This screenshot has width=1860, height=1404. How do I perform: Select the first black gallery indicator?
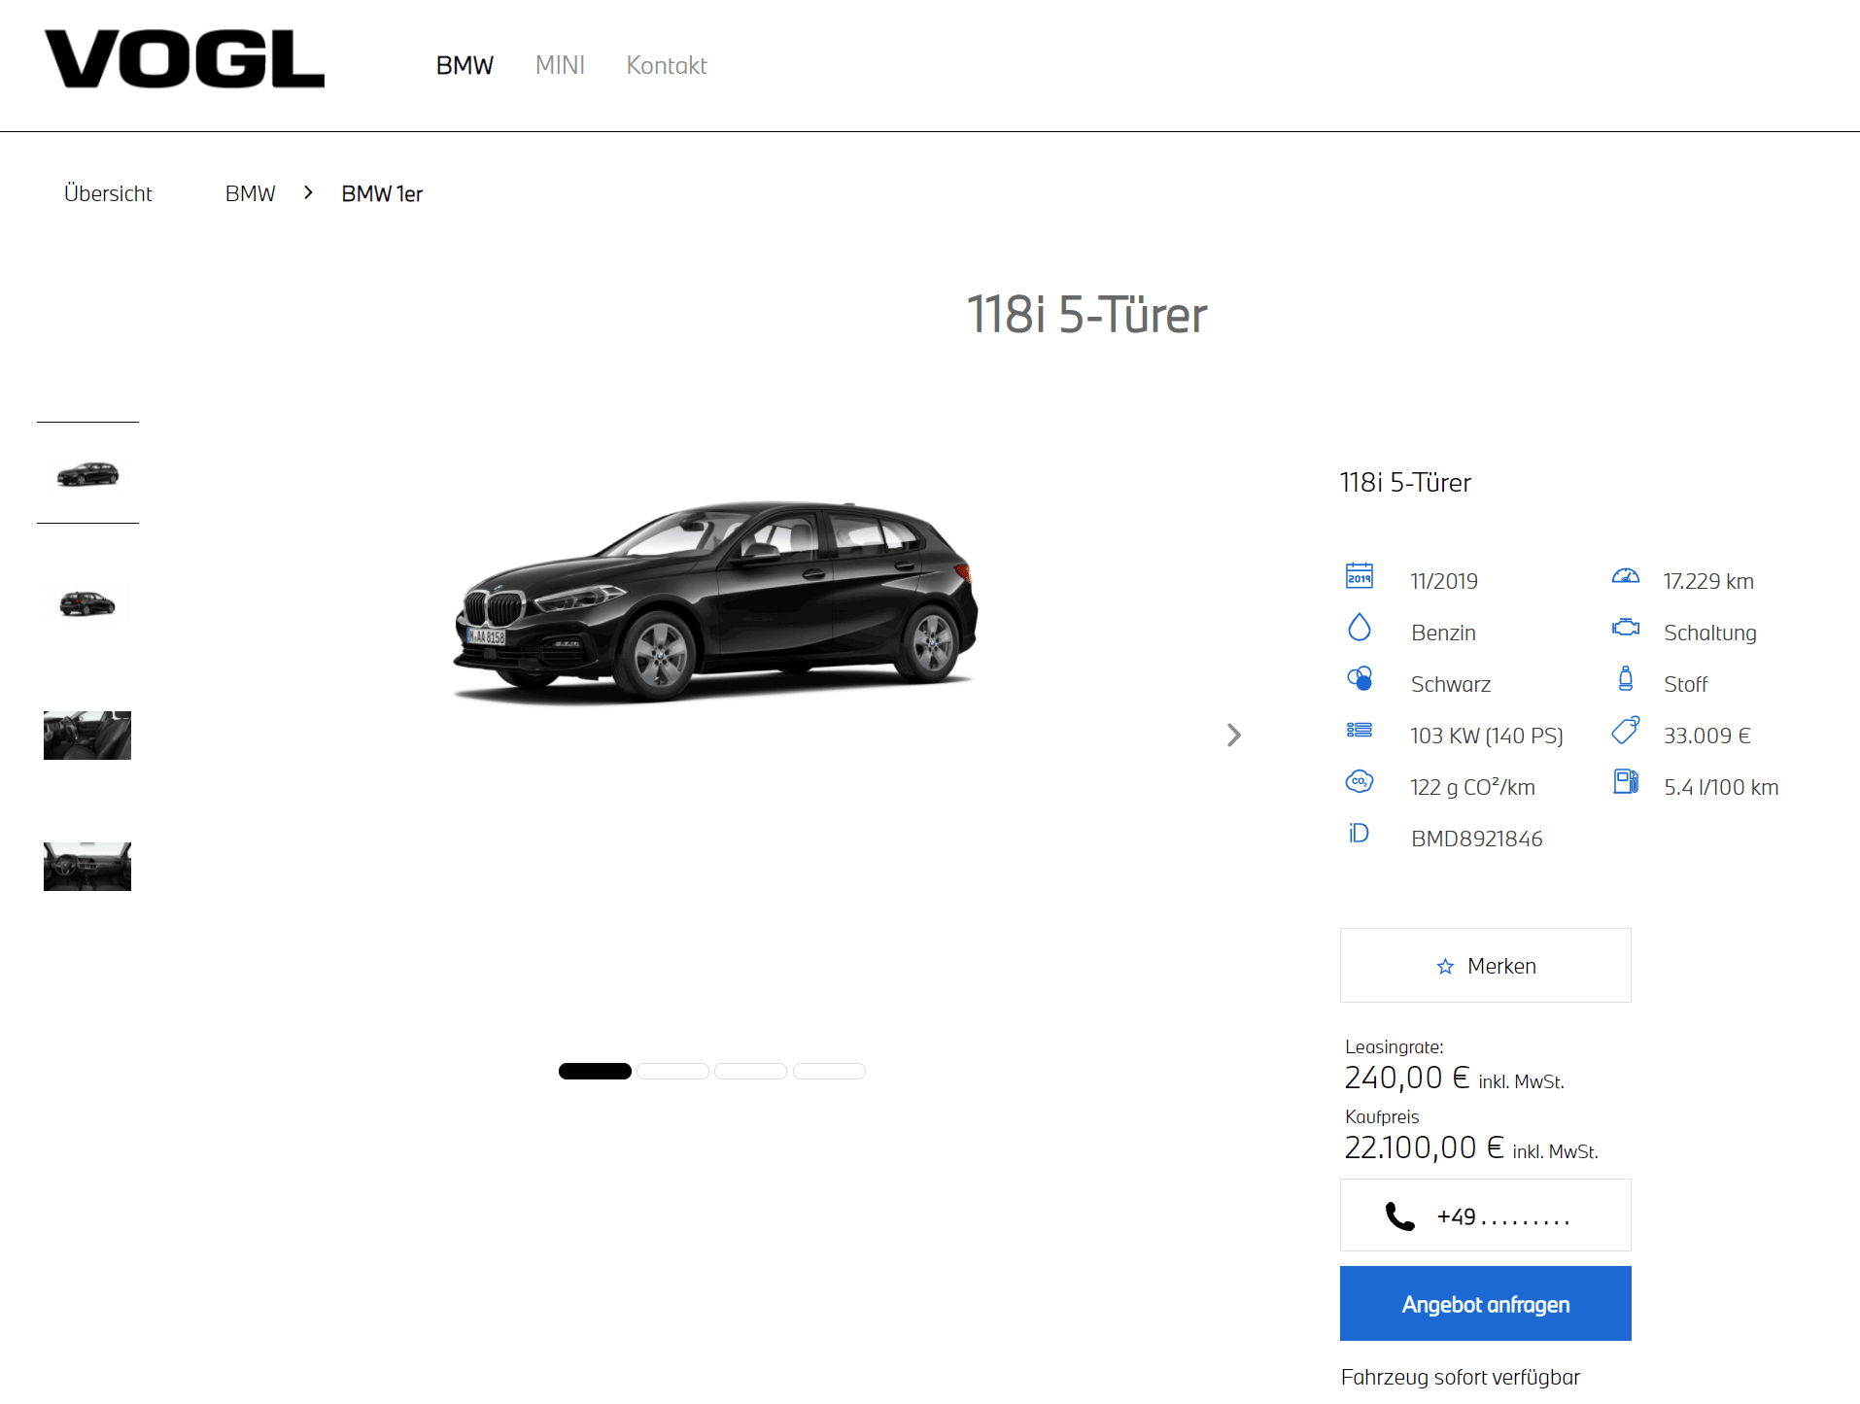coord(595,1071)
